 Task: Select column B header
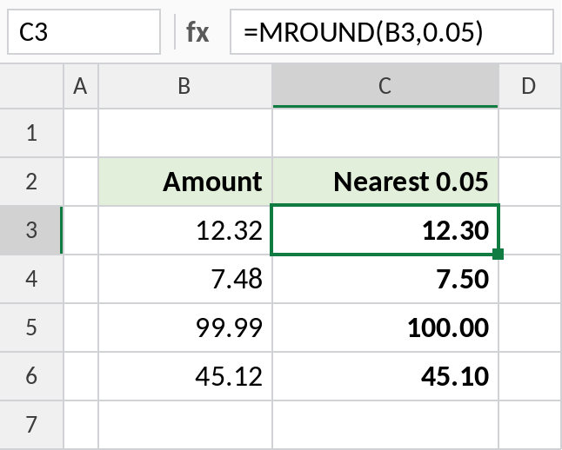coord(185,86)
